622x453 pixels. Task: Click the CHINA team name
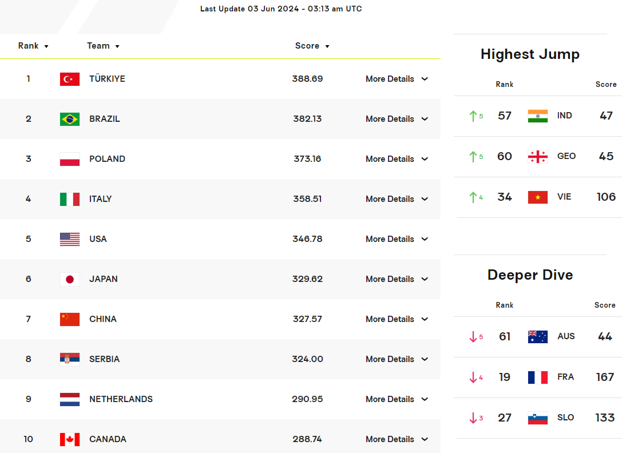[103, 319]
